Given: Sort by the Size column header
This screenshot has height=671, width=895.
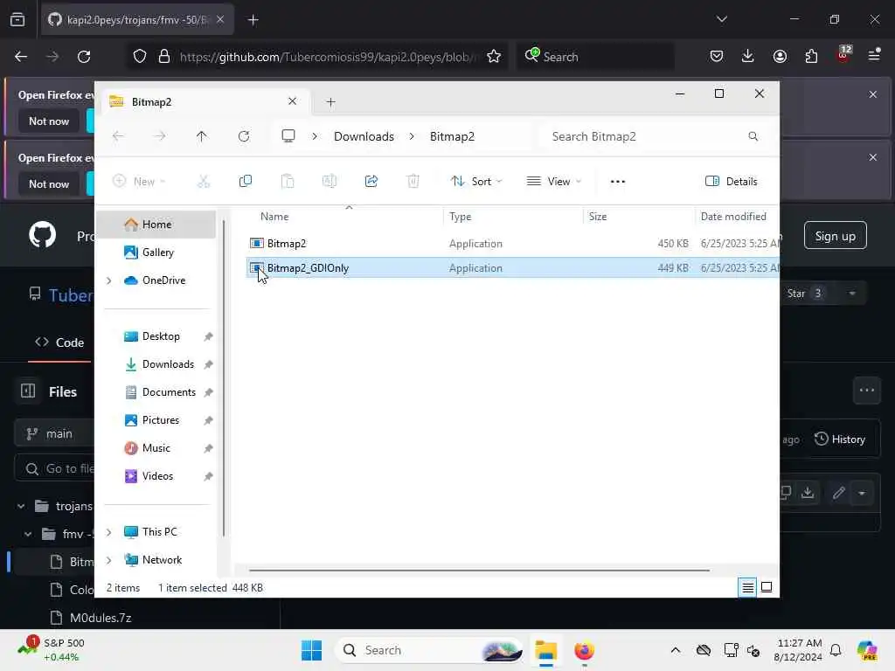Looking at the screenshot, I should (x=598, y=217).
